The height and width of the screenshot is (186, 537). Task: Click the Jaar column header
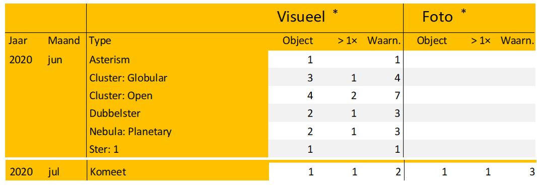18,41
